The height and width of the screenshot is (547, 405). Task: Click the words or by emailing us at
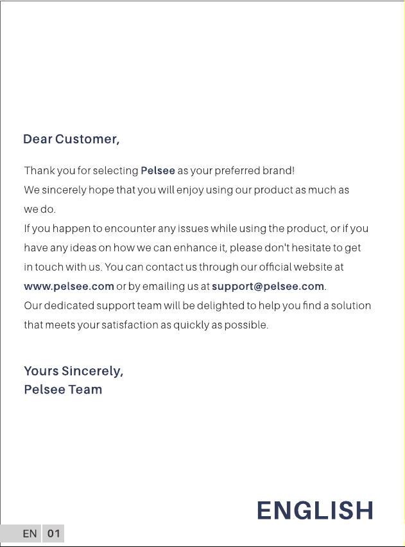[163, 287]
